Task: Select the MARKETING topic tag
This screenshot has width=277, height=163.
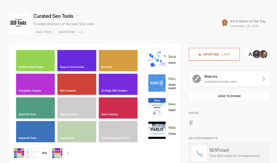Action: pos(66,32)
